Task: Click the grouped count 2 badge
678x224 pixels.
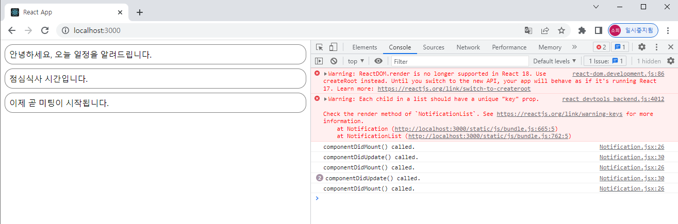Action: (319, 178)
